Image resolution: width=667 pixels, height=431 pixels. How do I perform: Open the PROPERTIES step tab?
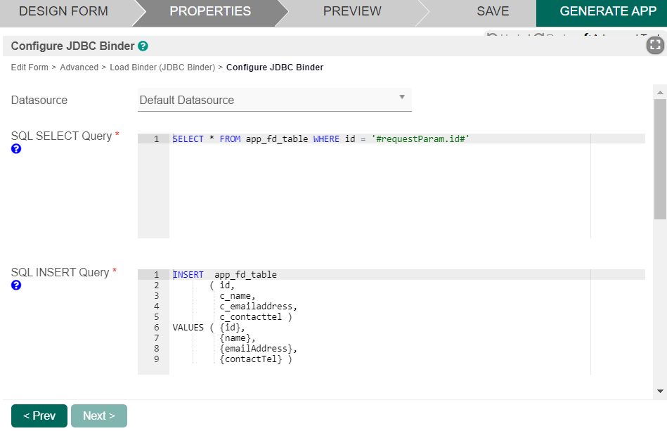point(210,11)
